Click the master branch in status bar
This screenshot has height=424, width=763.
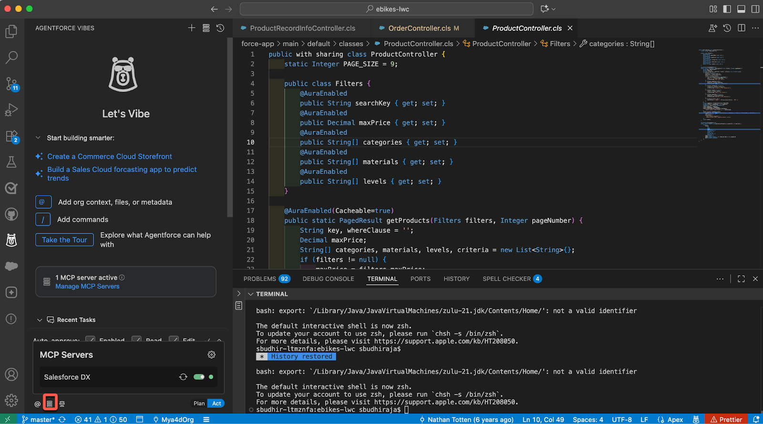(42, 419)
